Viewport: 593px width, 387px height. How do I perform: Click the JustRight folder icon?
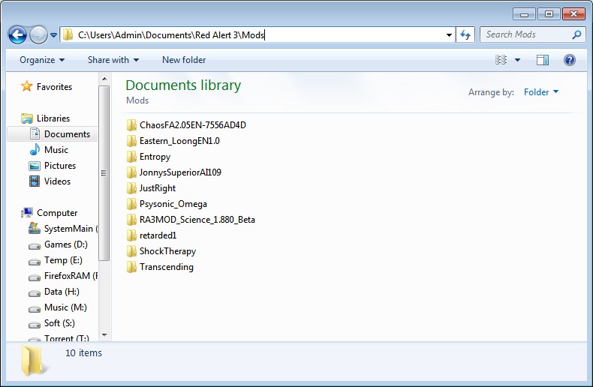click(x=131, y=187)
